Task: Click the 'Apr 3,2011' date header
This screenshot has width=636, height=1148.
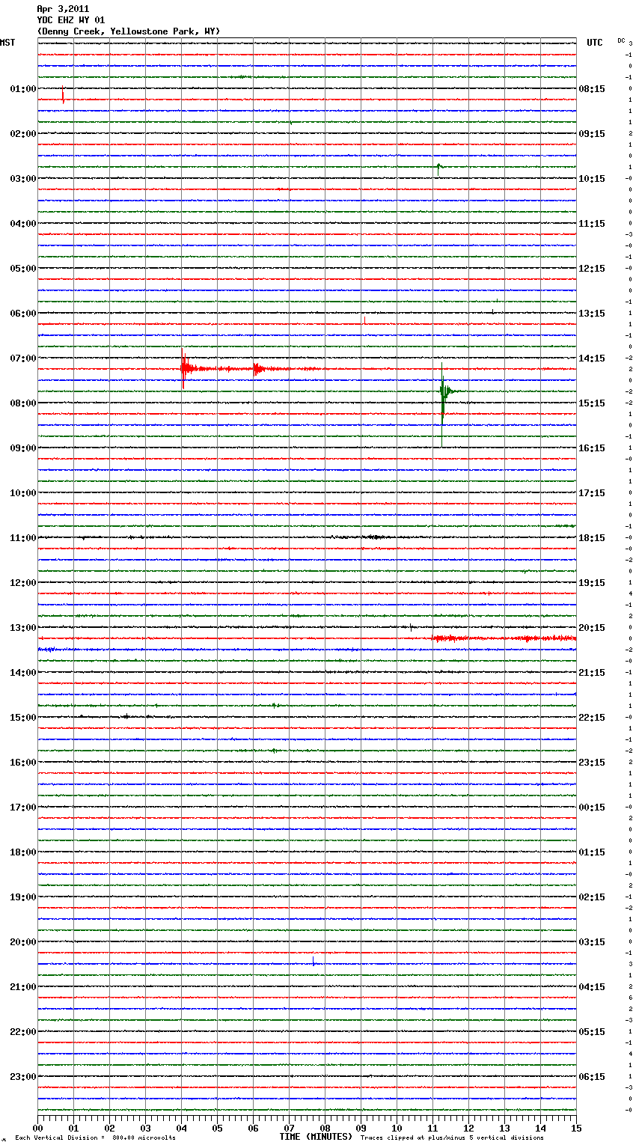Action: click(63, 9)
